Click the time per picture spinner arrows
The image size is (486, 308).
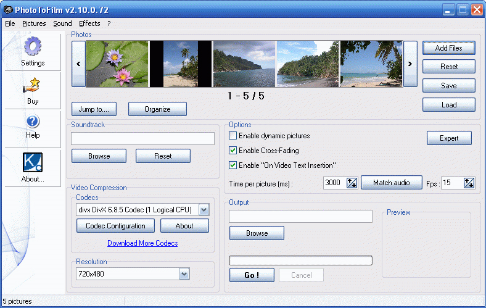point(352,183)
